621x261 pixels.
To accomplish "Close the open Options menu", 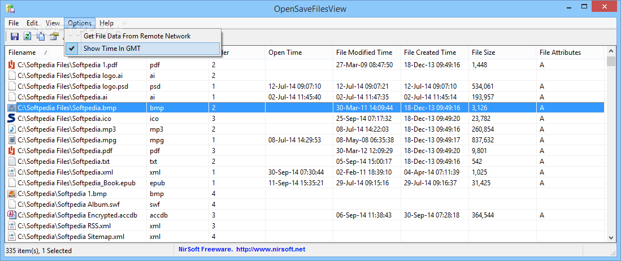I will (x=80, y=23).
